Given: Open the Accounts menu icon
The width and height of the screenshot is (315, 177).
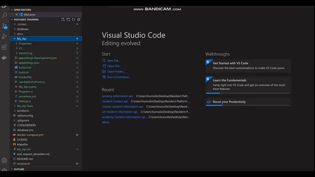Looking at the screenshot, I should [4, 161].
